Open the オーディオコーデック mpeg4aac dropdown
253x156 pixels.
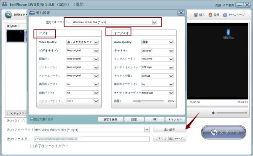[171, 93]
